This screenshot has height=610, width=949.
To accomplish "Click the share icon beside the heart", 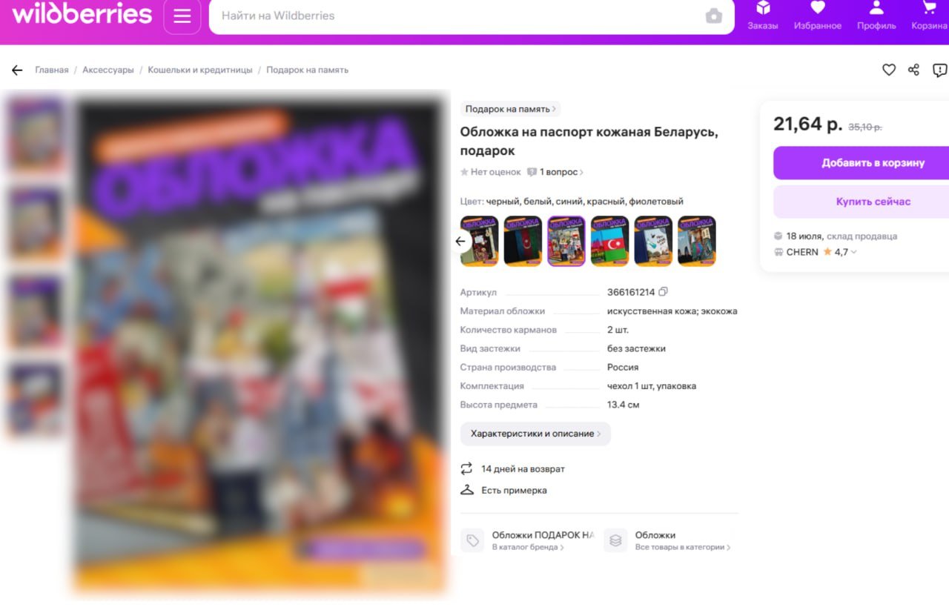I will tap(913, 70).
